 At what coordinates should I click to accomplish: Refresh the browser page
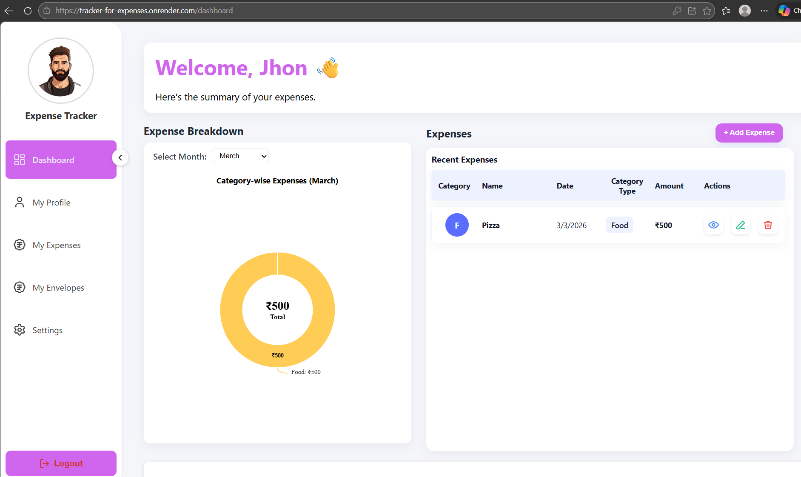28,11
